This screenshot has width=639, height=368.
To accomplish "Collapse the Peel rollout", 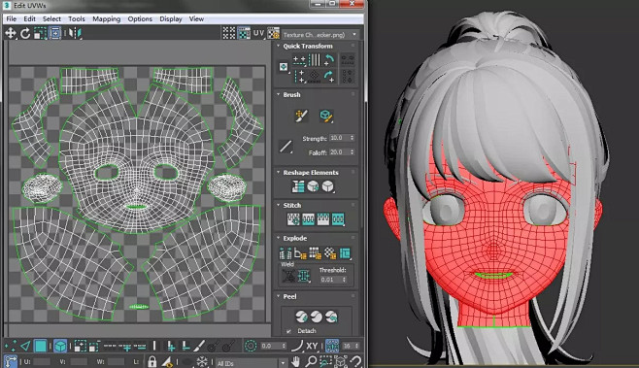I will pos(278,296).
